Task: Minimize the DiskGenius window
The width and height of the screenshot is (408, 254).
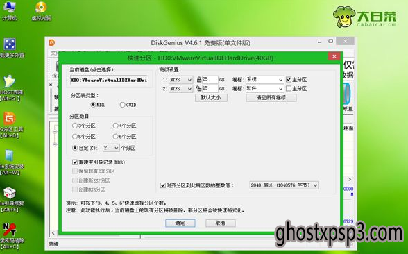Action: pos(319,42)
